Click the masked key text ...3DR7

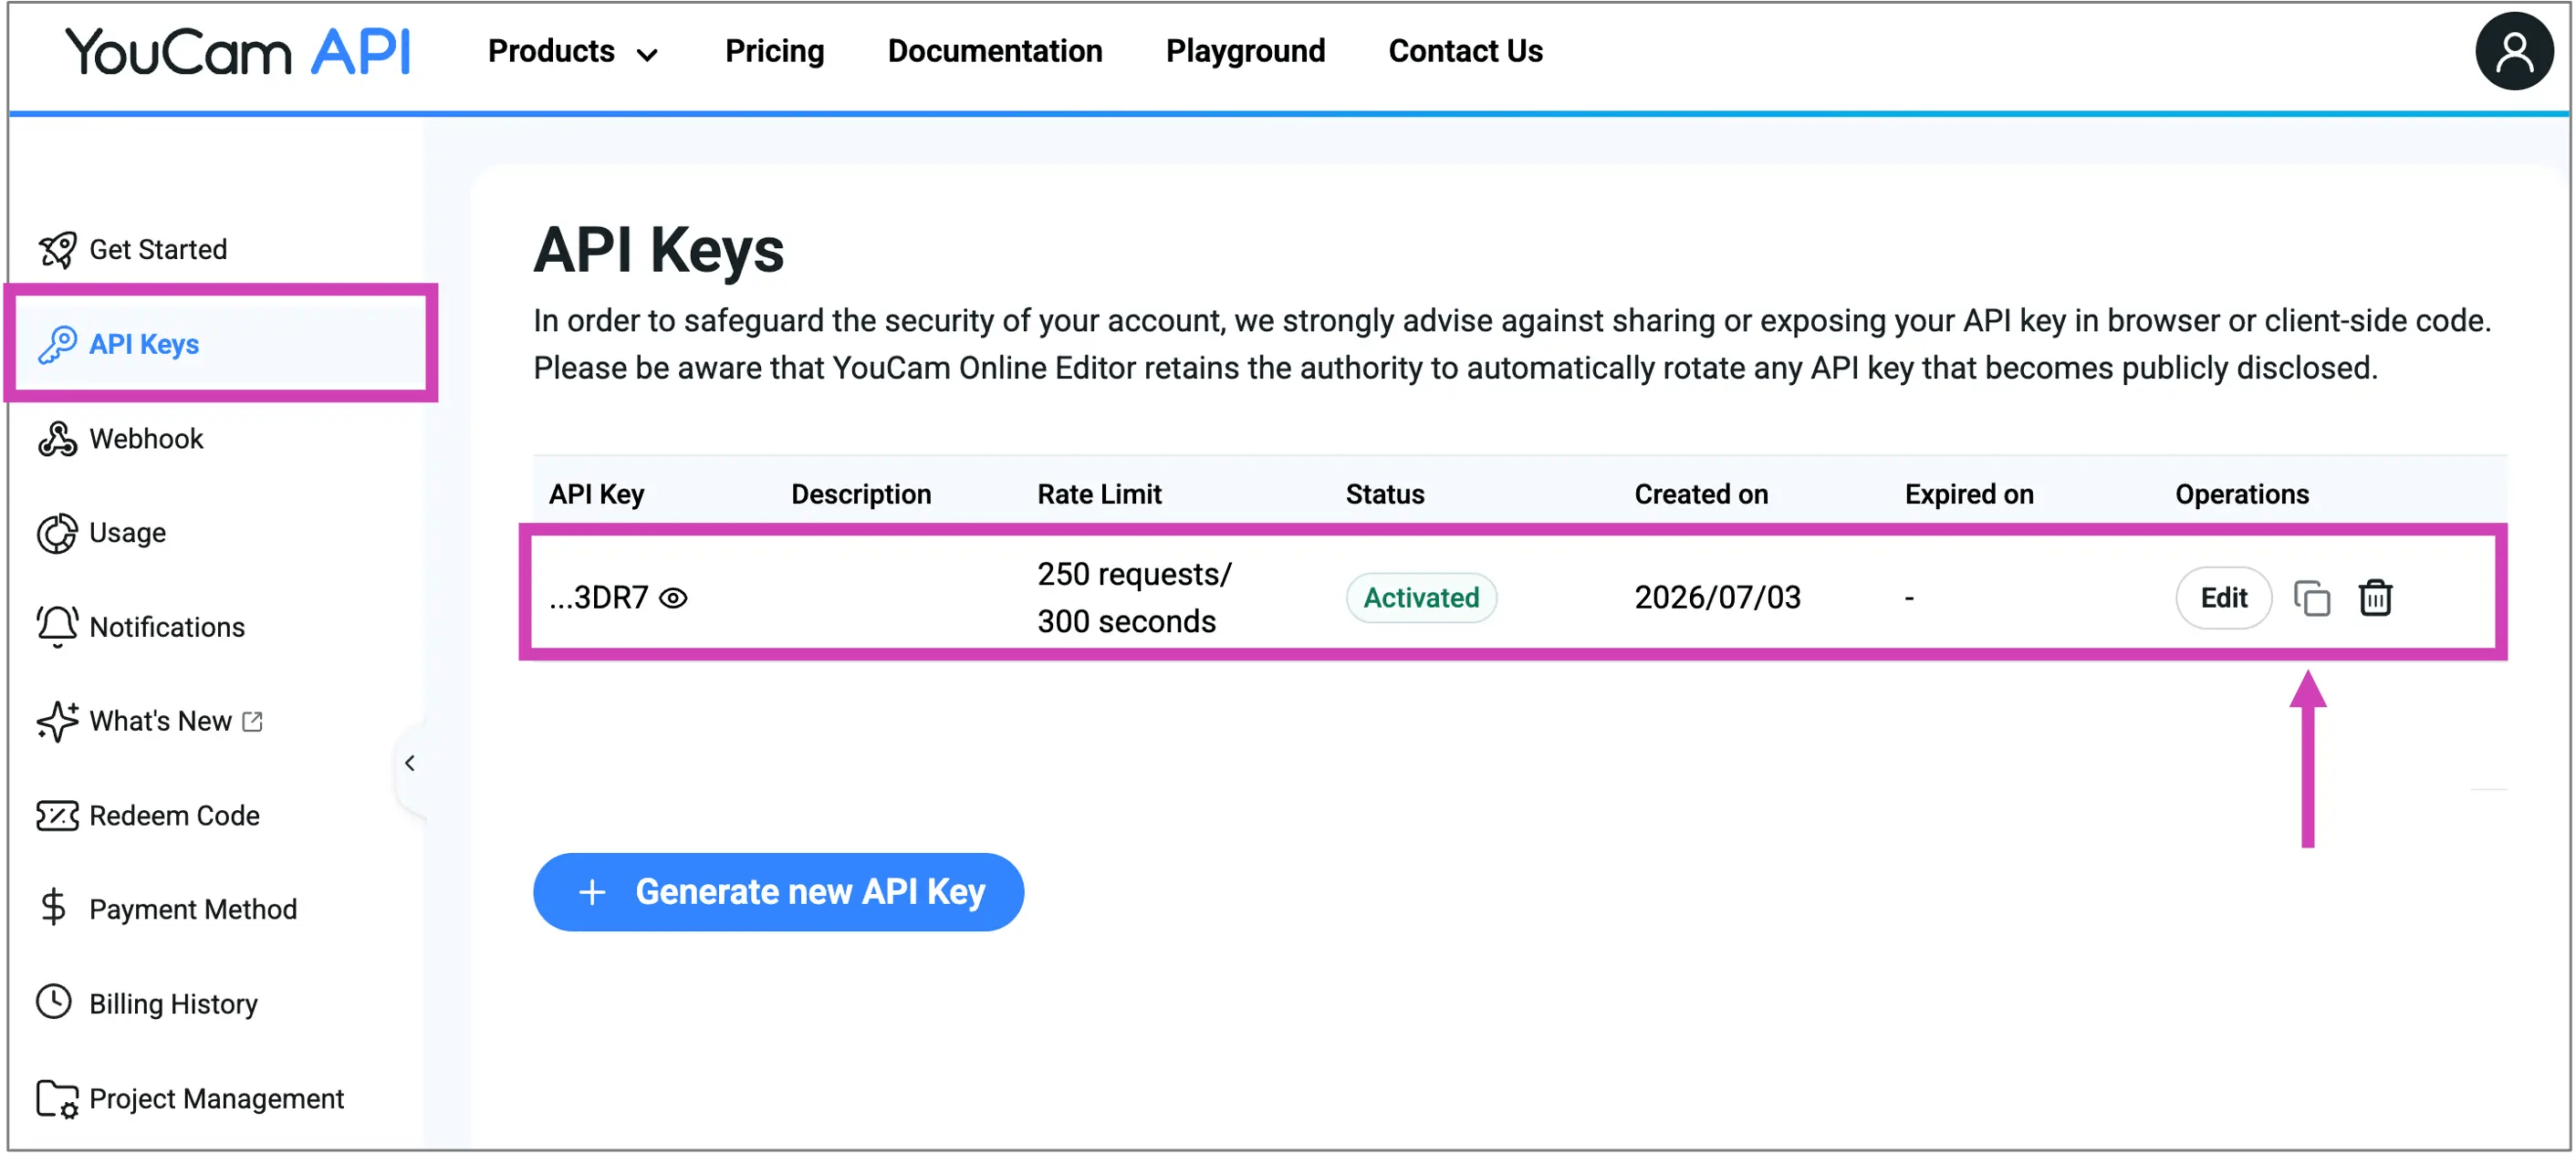coord(599,598)
